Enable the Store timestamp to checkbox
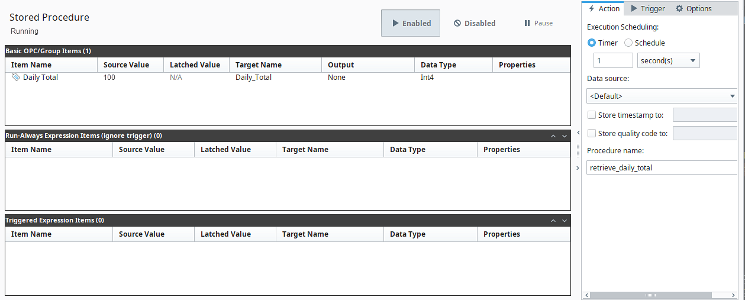 592,115
